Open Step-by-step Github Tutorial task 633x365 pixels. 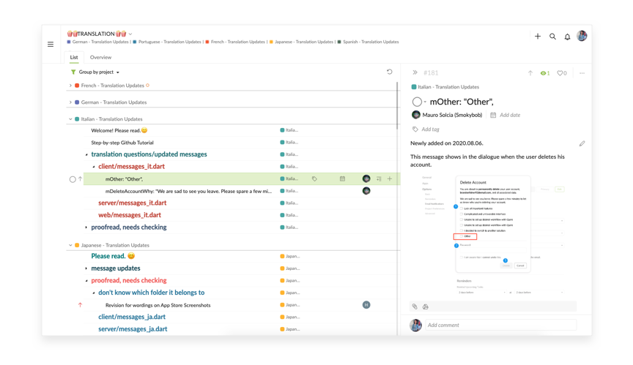click(122, 143)
